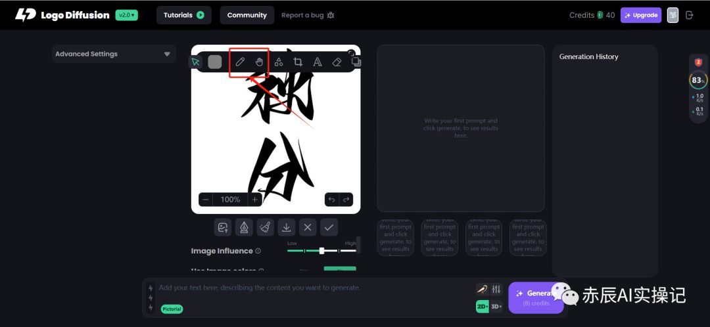
Task: Click the red shield badge widget
Action: [699, 62]
